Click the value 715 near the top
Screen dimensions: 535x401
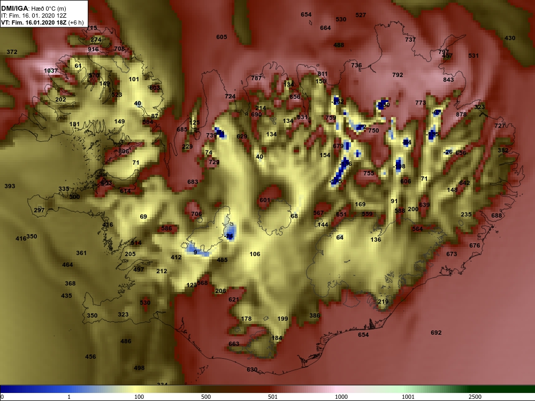92,28
